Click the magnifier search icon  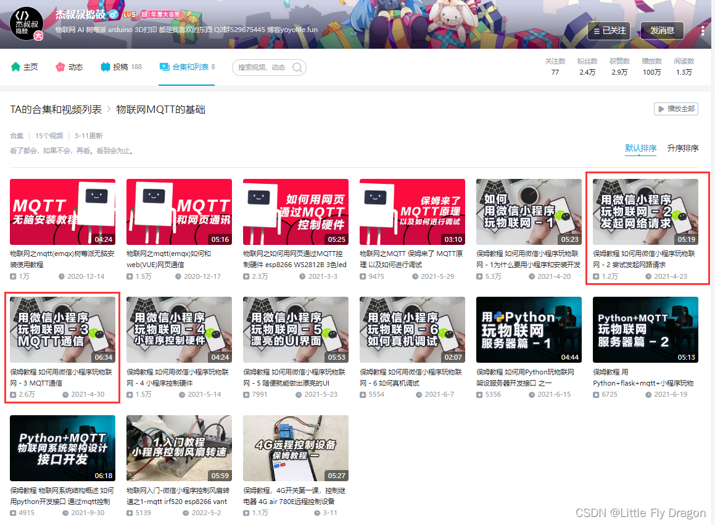pyautogui.click(x=297, y=67)
